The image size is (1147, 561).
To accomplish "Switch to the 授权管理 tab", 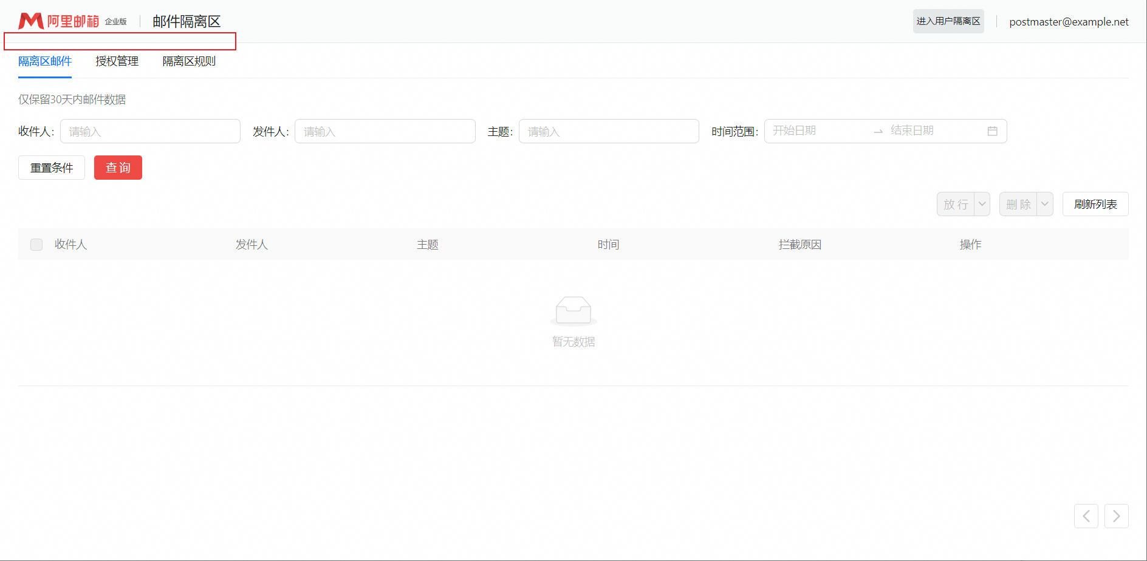I will [x=117, y=61].
